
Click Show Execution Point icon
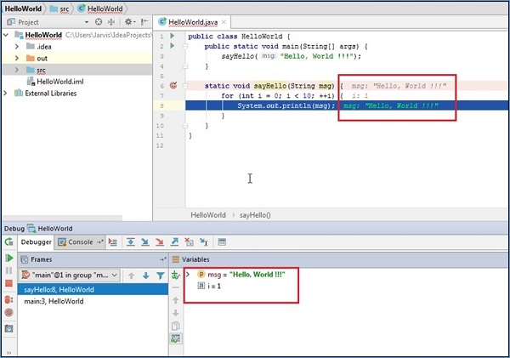coord(112,242)
